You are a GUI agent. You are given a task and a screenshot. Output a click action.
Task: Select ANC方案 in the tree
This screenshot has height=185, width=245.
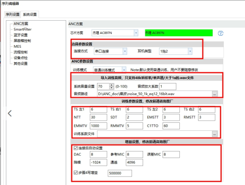point(21,24)
